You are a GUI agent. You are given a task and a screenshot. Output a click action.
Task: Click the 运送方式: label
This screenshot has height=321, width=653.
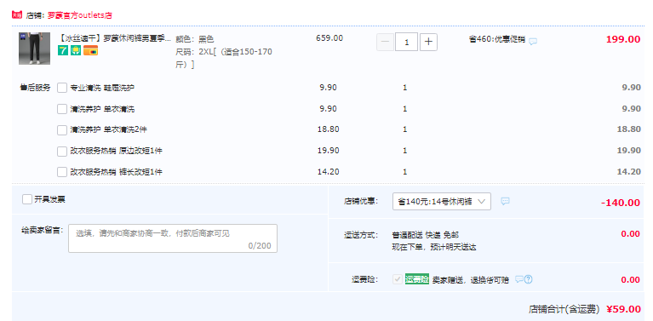pos(361,235)
